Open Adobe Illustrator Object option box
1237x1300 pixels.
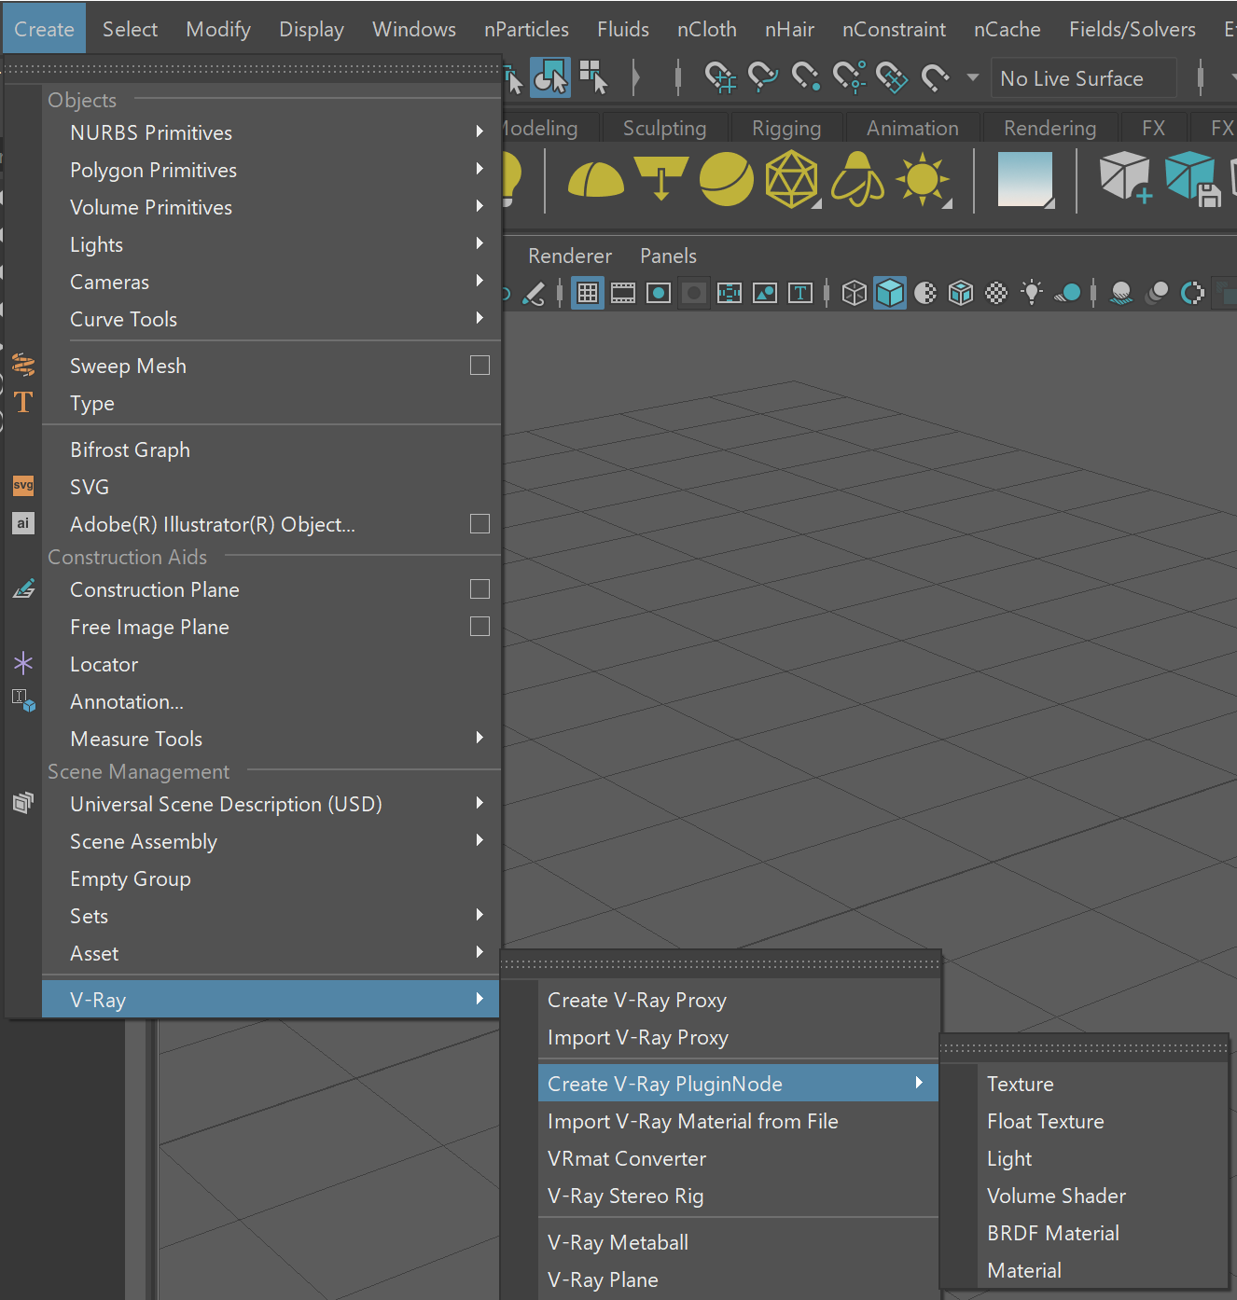pyautogui.click(x=480, y=524)
